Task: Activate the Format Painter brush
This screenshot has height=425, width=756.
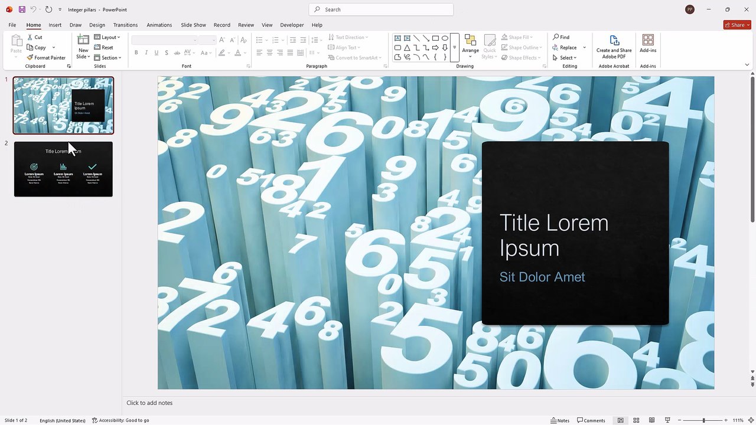Action: tap(46, 58)
